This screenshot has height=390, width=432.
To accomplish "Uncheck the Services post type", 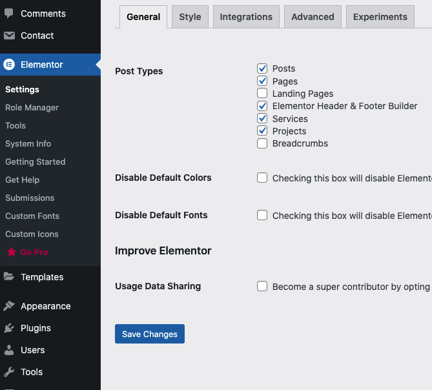I will (262, 119).
